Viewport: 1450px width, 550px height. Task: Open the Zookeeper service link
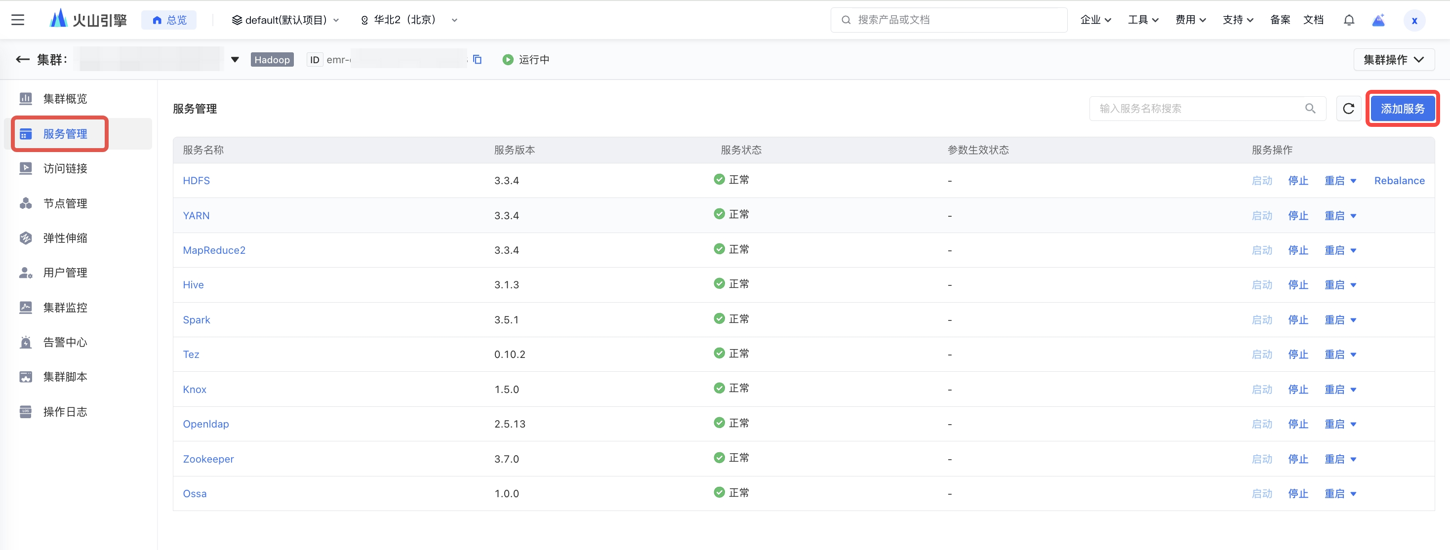208,459
